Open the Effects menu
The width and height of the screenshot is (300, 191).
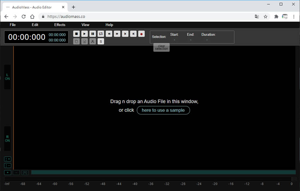coord(60,25)
